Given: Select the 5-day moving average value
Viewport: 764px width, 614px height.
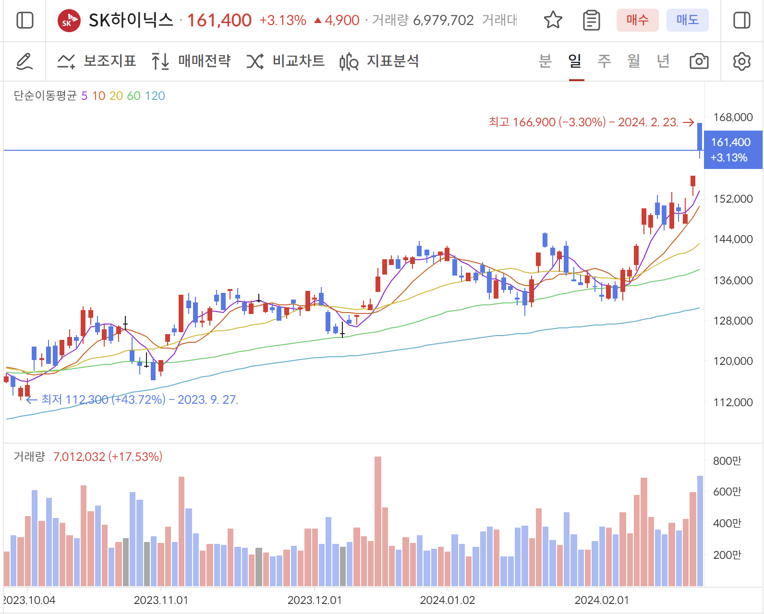Looking at the screenshot, I should point(85,96).
